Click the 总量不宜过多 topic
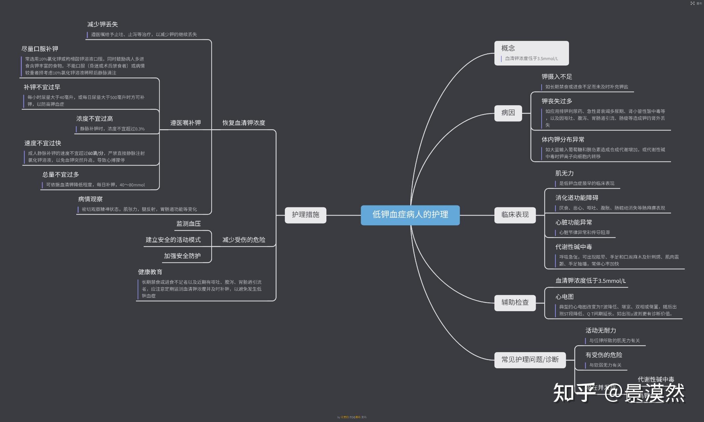The image size is (704, 422). click(x=61, y=175)
